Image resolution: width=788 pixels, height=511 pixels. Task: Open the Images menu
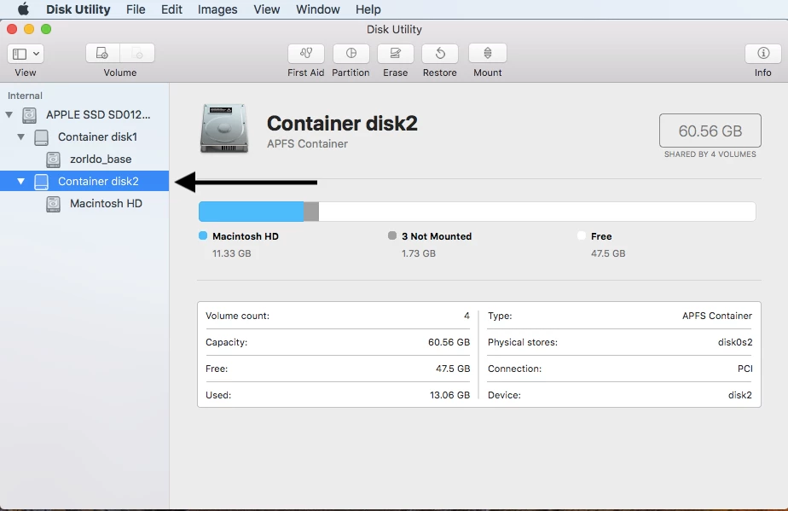[x=217, y=9]
